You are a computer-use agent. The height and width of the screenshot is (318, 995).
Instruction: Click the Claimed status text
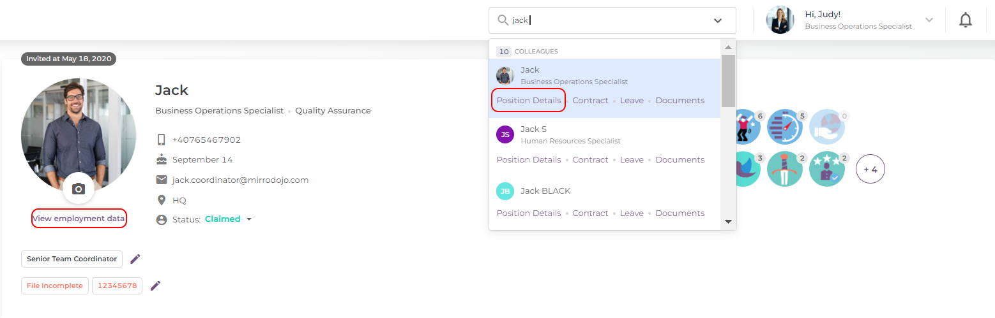[223, 219]
